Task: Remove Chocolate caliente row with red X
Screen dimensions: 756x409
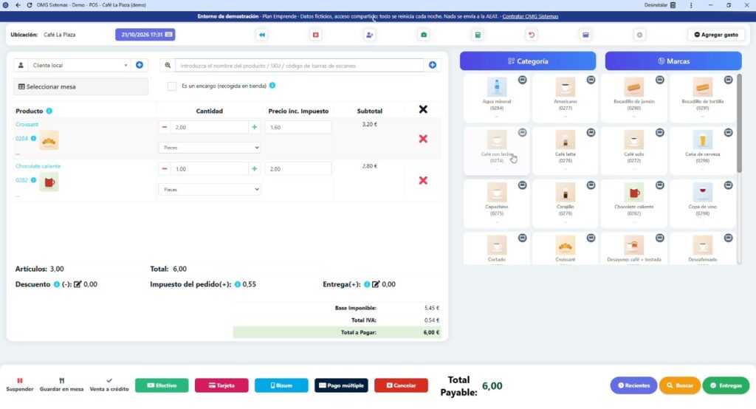Action: [423, 180]
